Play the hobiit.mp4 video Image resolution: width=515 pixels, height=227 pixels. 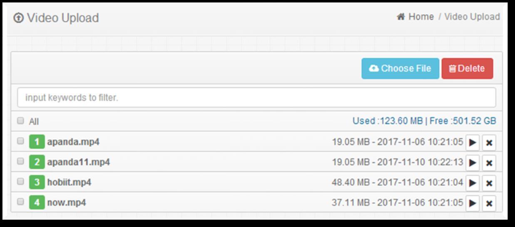(x=473, y=183)
